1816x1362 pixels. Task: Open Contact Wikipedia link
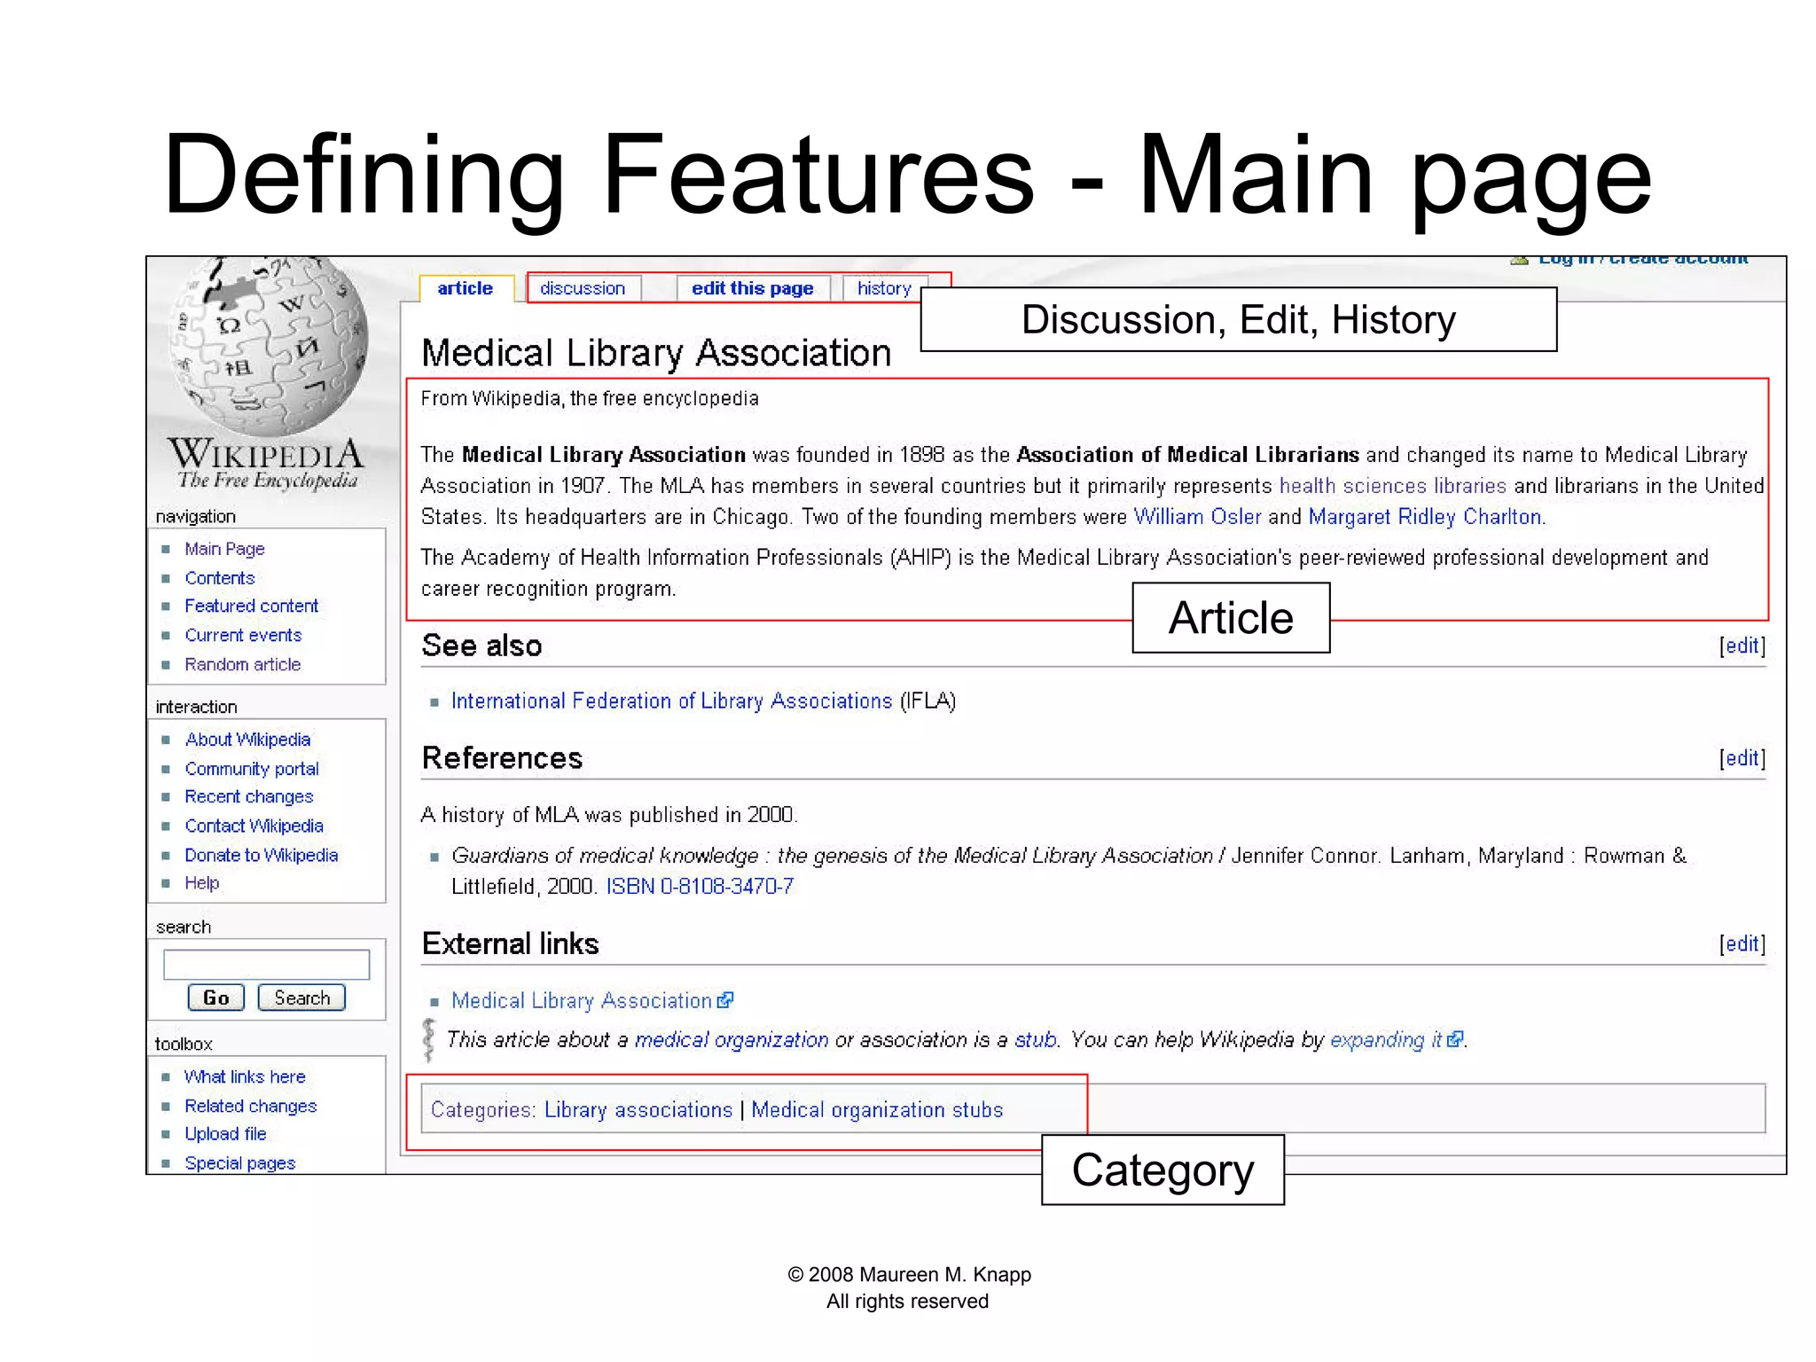(254, 826)
